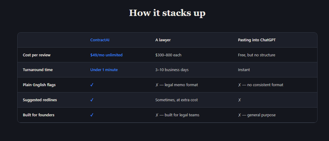Click the X before 'general purpose'

click(239, 115)
